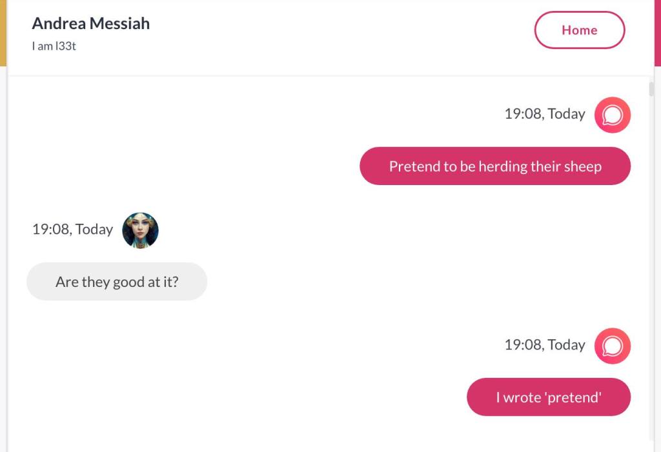
Task: Open Andrea Messiah's avatar picture
Action: (140, 230)
